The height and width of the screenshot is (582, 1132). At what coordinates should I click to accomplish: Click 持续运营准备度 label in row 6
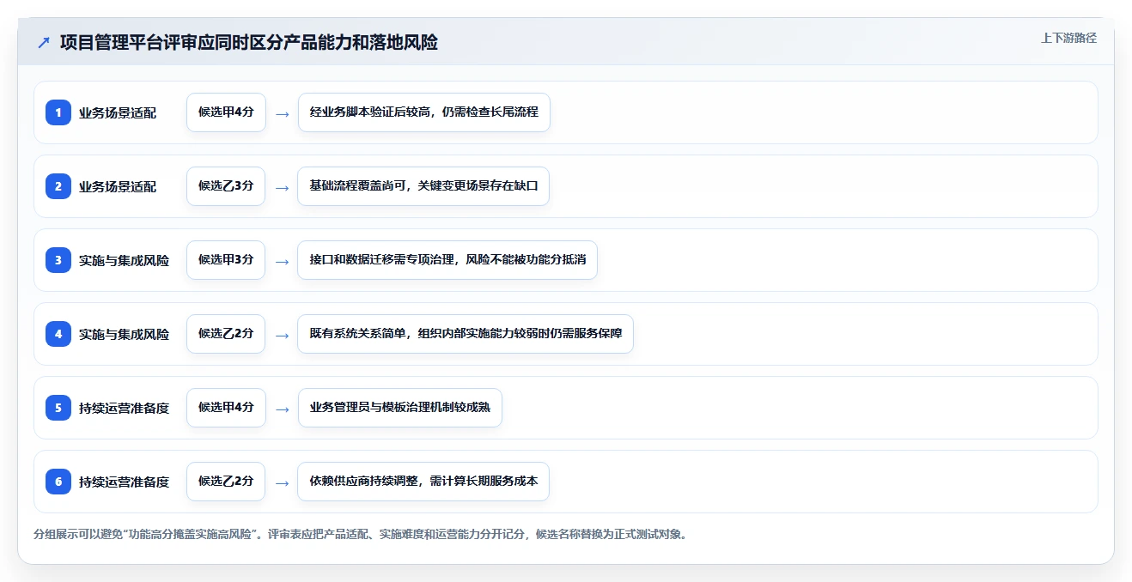click(x=124, y=482)
